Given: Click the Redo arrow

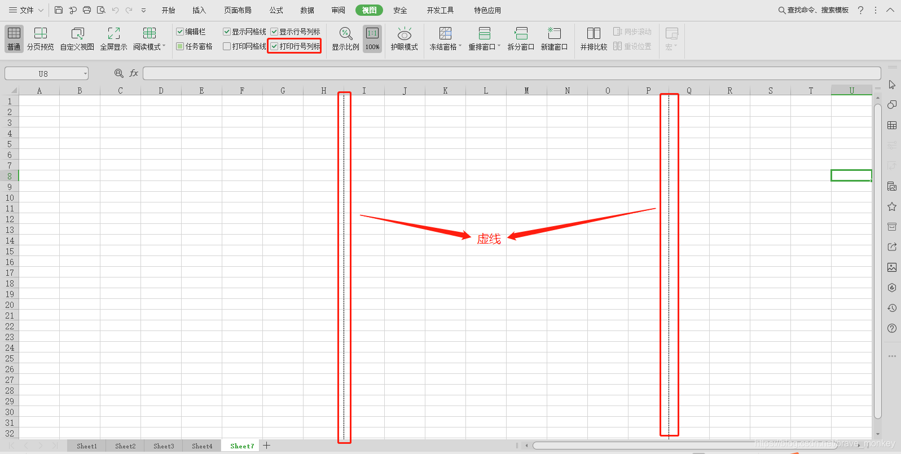Looking at the screenshot, I should click(x=129, y=10).
